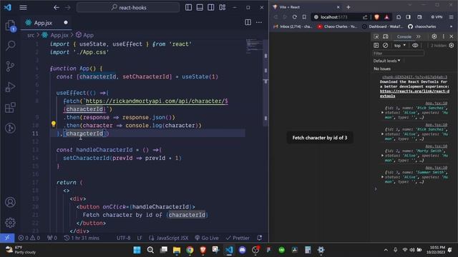Open a new browser tab
This screenshot has width=458, height=257.
[x=349, y=7]
